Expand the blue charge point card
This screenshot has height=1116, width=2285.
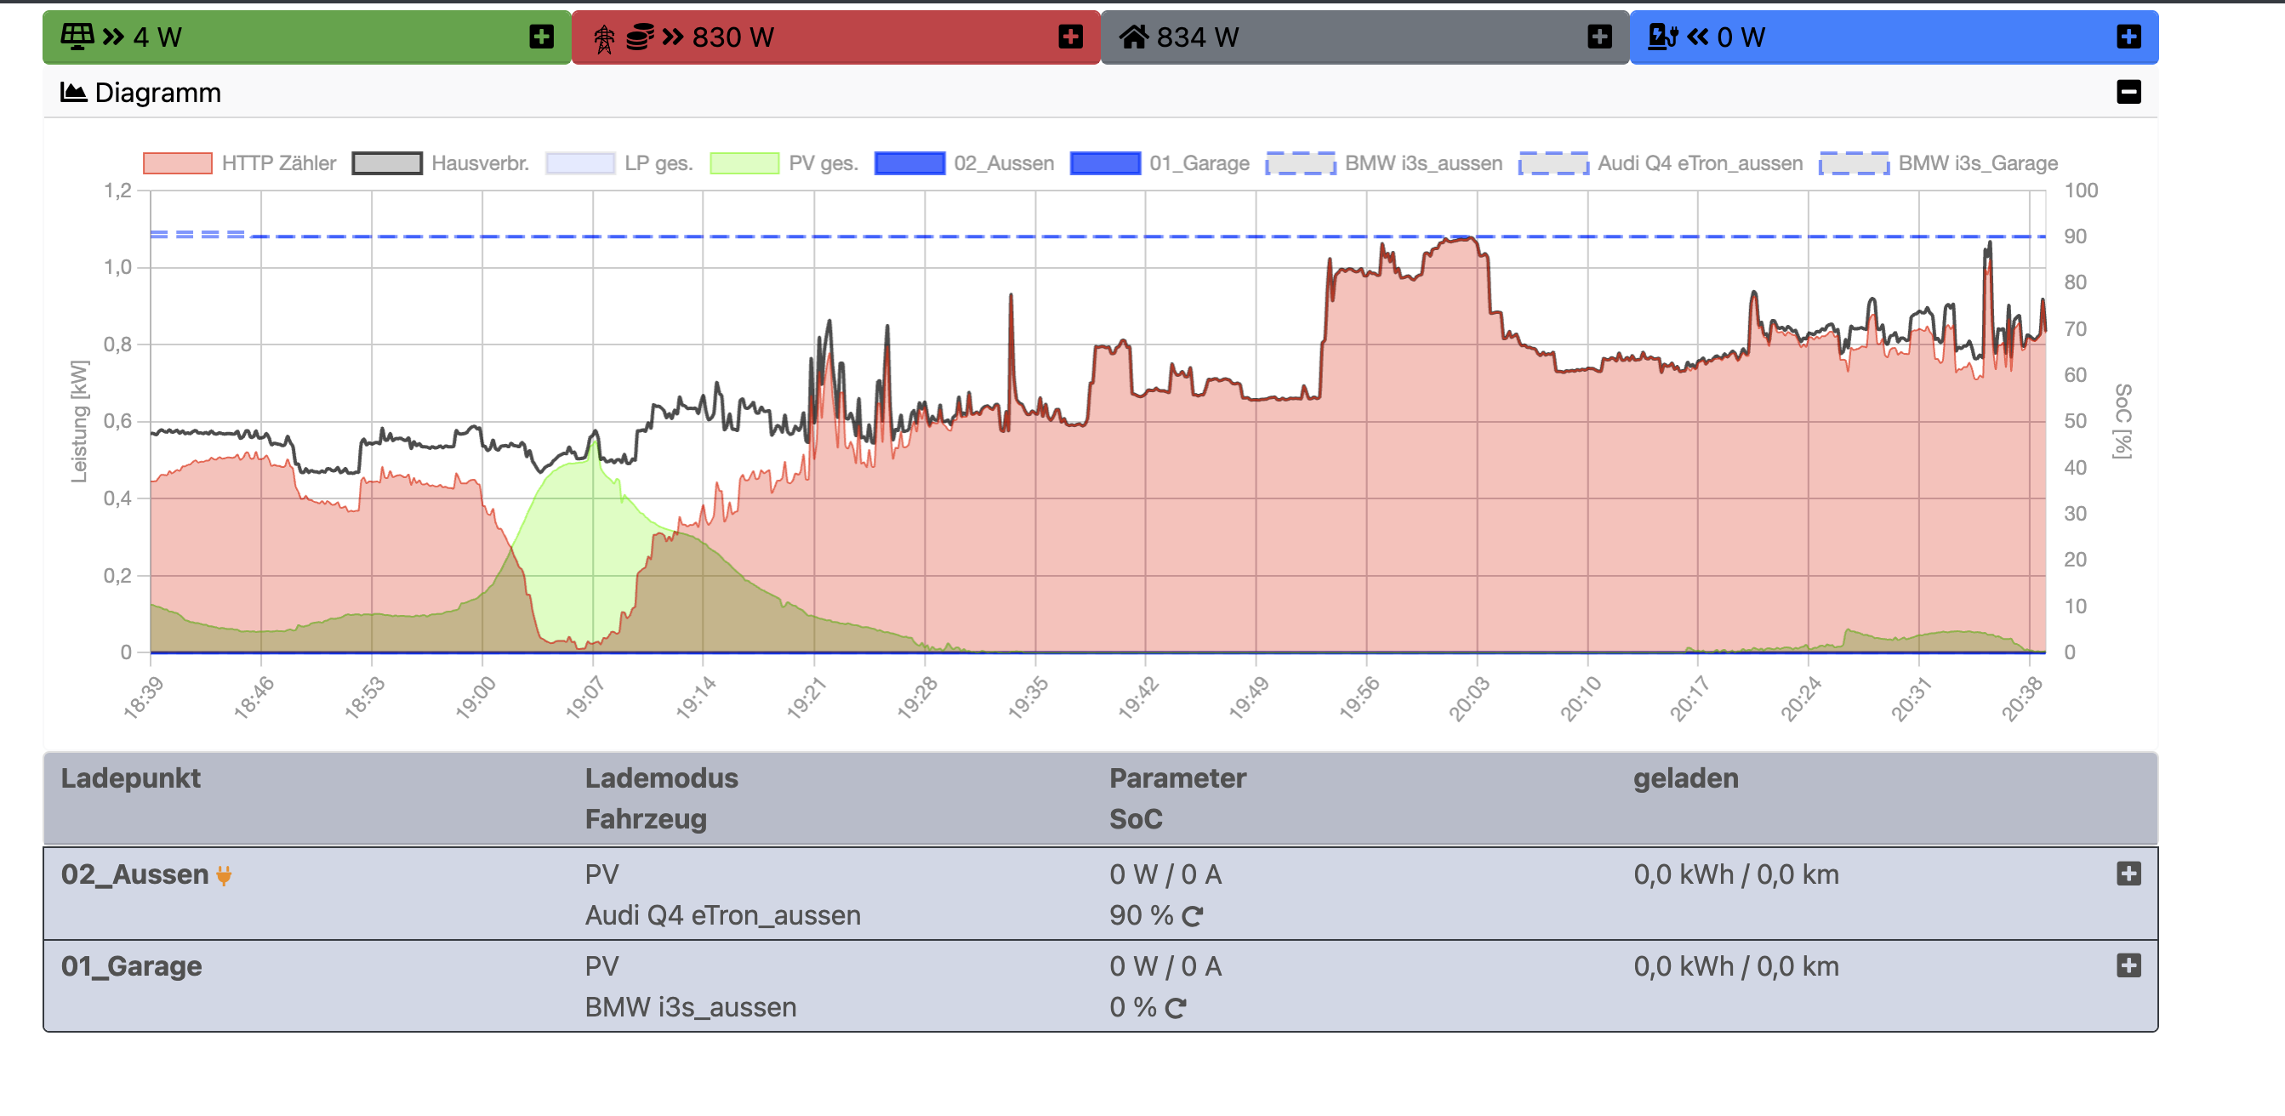2128,37
